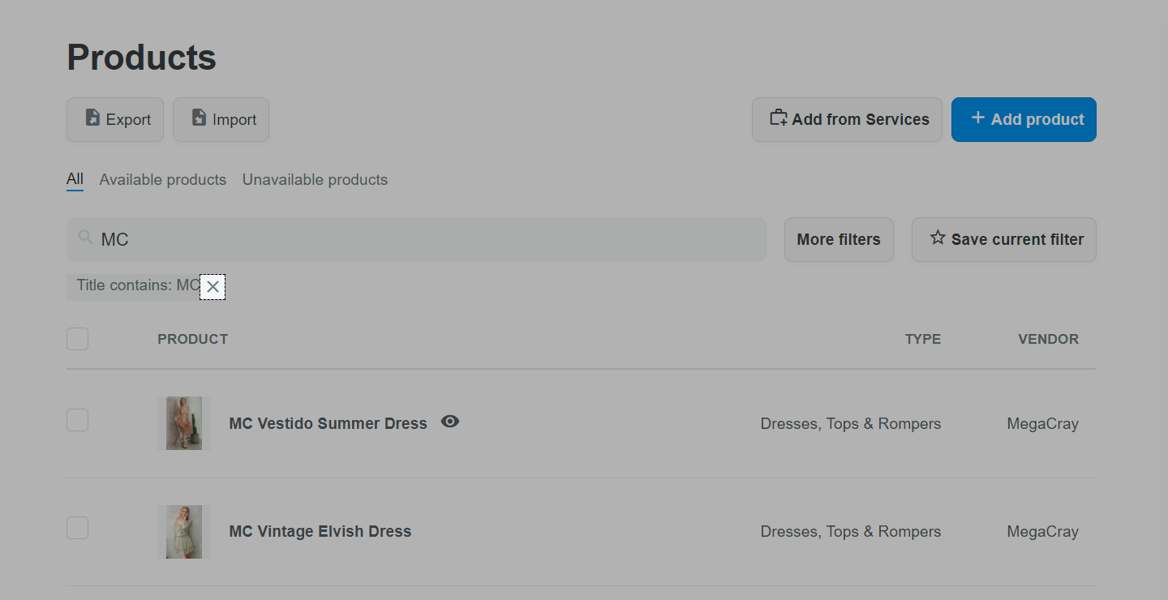Check the MC Vestido Summer Dress row checkbox

point(77,420)
